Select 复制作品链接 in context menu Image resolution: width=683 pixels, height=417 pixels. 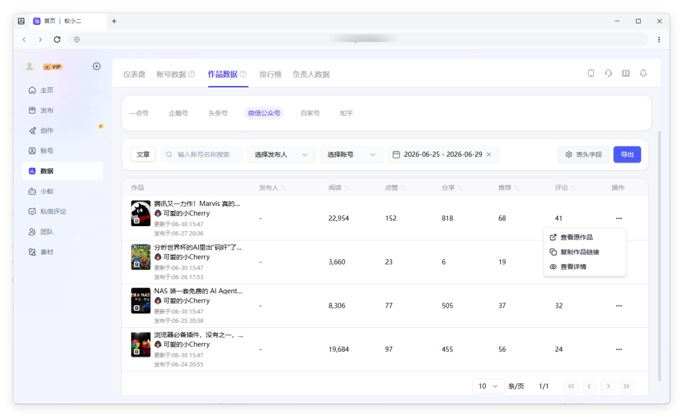pyautogui.click(x=584, y=252)
